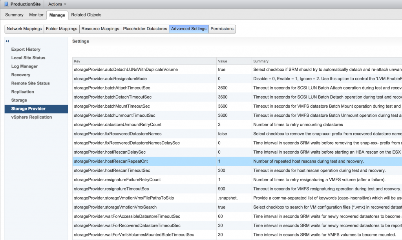The image size is (402, 240).
Task: Open Placeholder Datastores section
Action: coord(145,29)
